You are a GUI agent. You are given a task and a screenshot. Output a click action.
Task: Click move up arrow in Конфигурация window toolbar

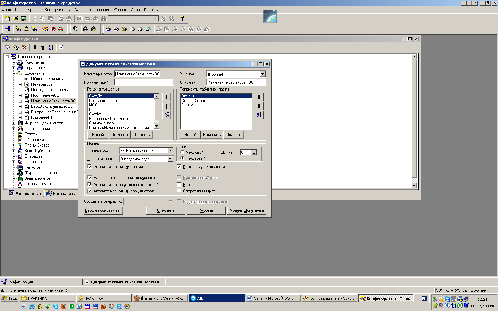pos(43,48)
